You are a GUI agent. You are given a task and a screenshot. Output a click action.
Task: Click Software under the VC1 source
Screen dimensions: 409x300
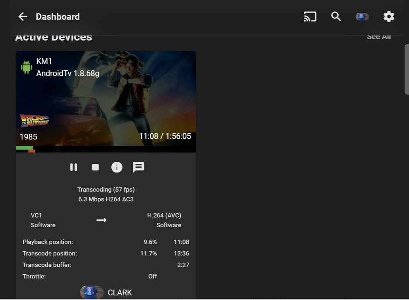(x=43, y=225)
